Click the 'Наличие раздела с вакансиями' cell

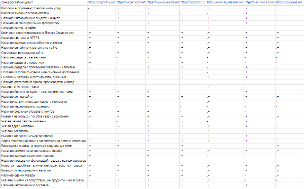(x=24, y=57)
